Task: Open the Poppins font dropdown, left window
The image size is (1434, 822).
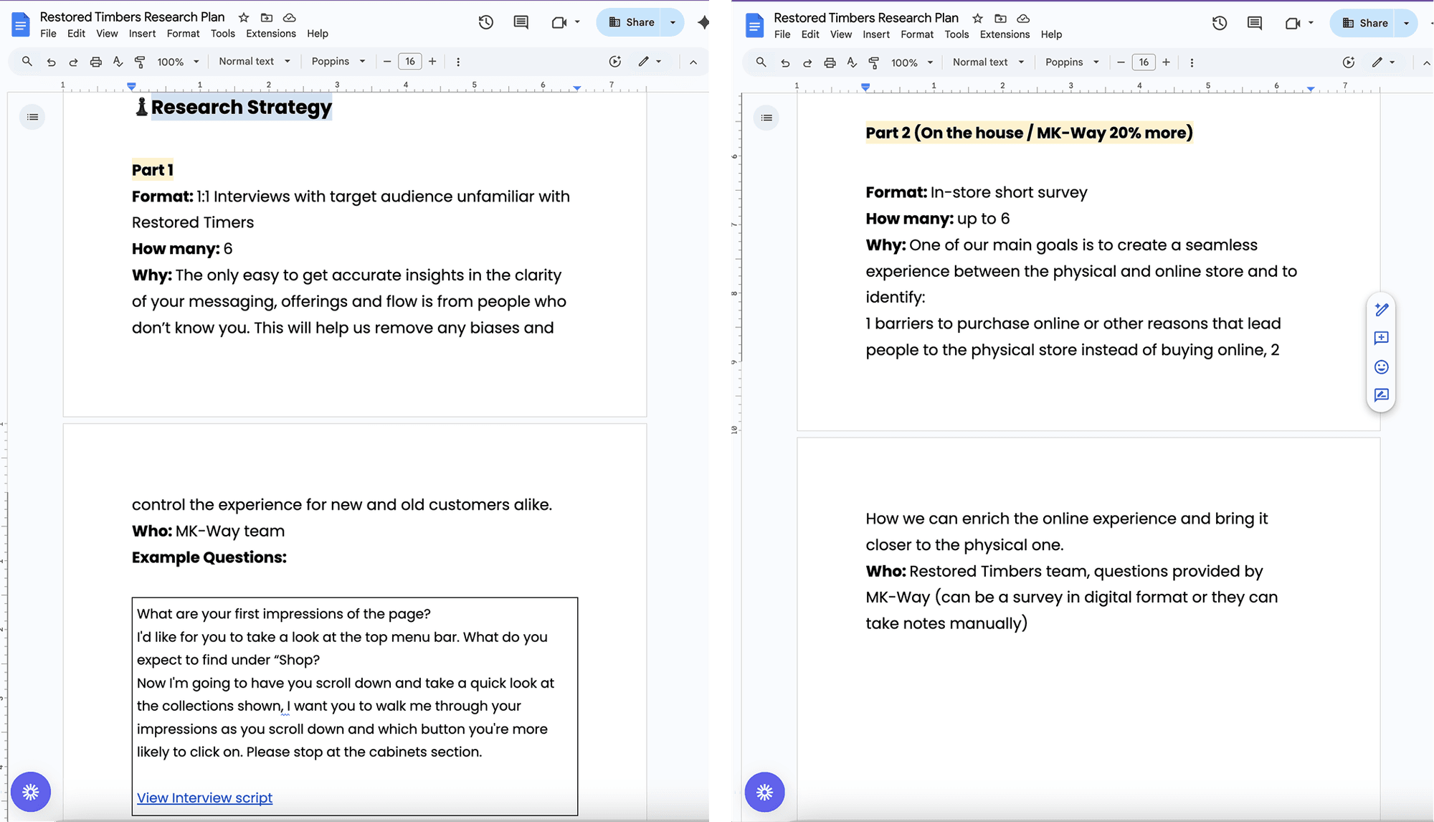Action: coord(338,62)
